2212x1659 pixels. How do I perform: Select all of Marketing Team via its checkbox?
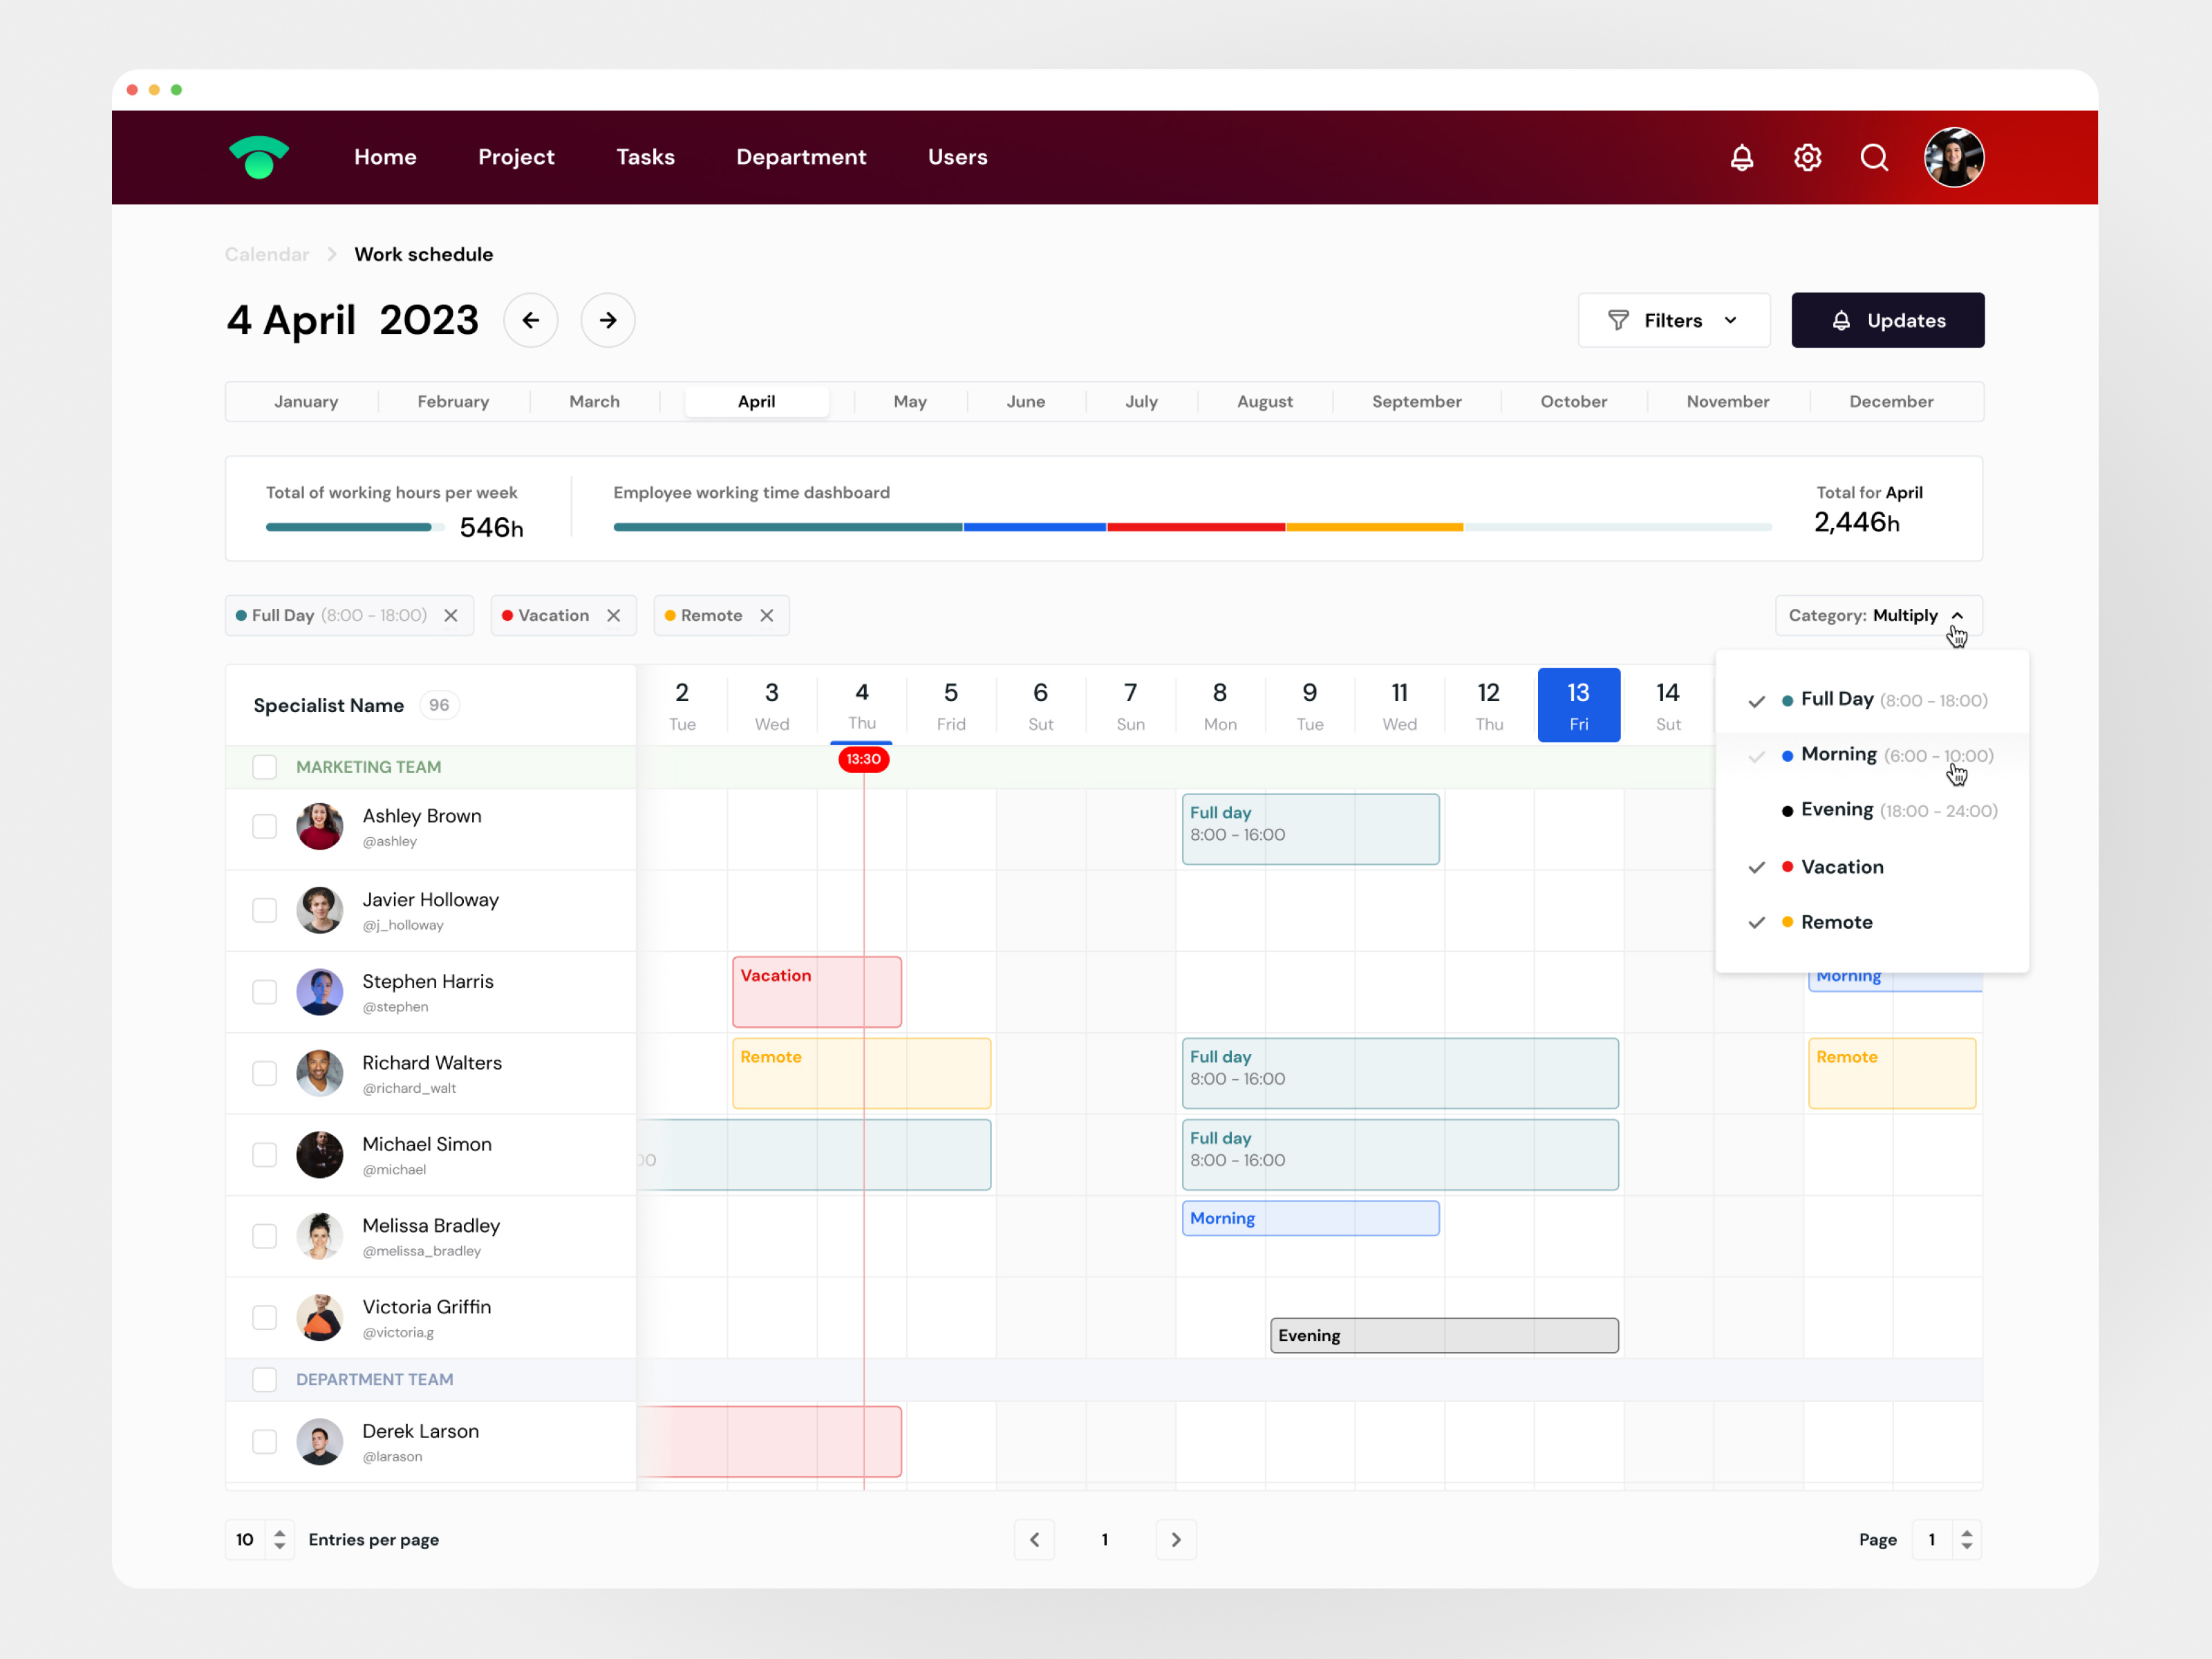265,767
